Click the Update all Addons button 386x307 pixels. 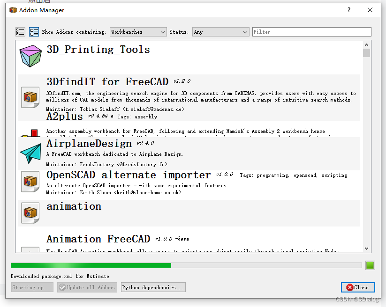pos(87,287)
